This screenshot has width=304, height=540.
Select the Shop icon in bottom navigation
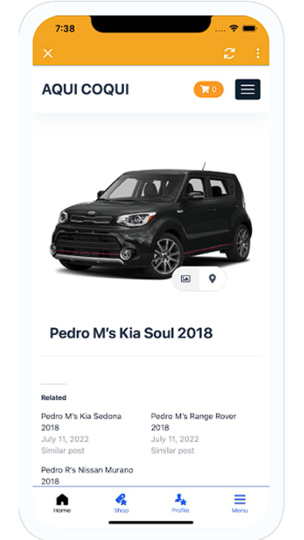click(122, 500)
